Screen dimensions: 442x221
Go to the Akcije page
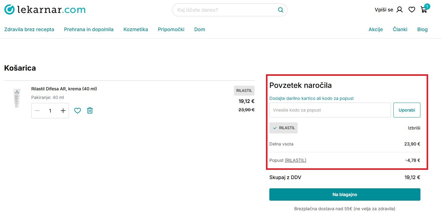point(376,30)
